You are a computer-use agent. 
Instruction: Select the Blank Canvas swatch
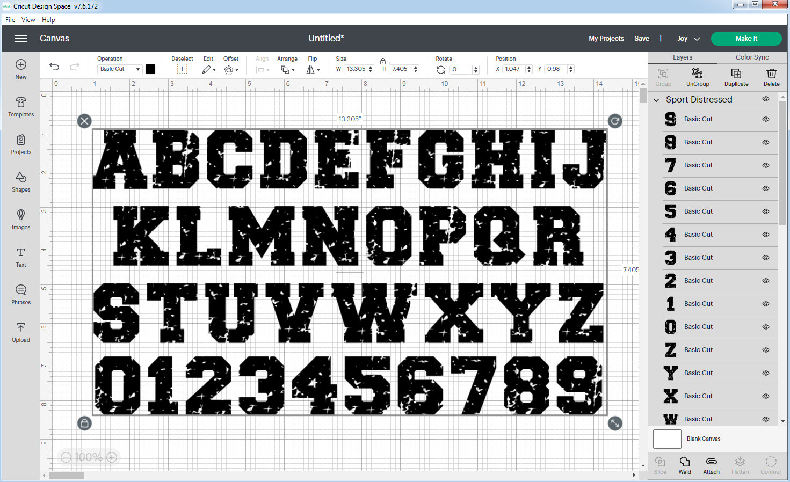667,439
